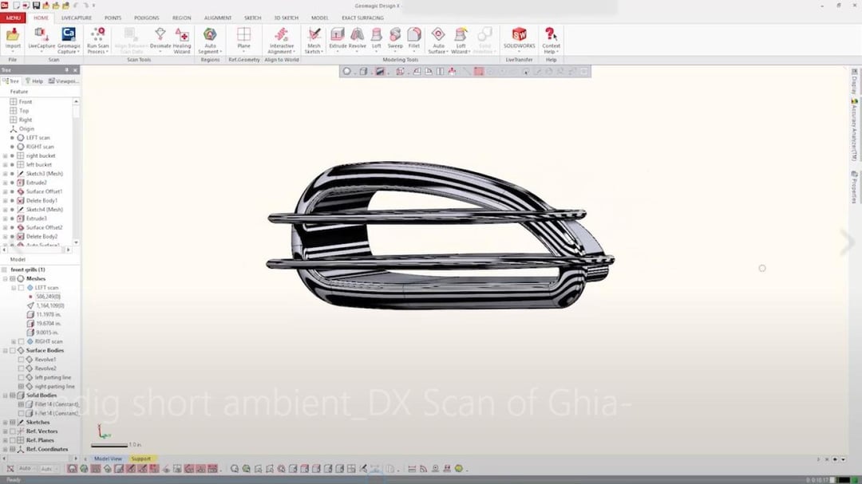Screen dimensions: 862x484
Task: Click the Import icon in the File group
Action: [x=13, y=36]
